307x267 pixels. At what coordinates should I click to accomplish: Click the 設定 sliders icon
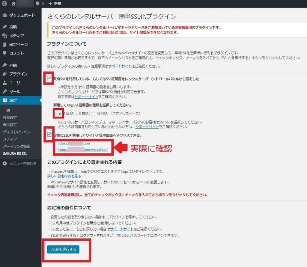pyautogui.click(x=5, y=100)
